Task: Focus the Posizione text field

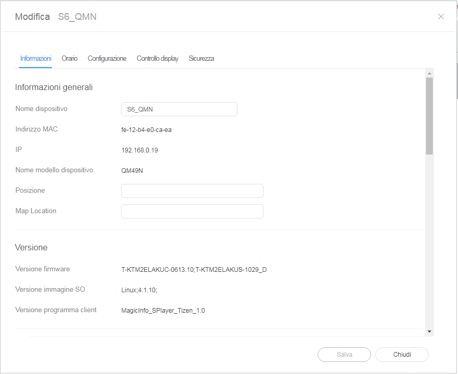Action: pyautogui.click(x=192, y=191)
